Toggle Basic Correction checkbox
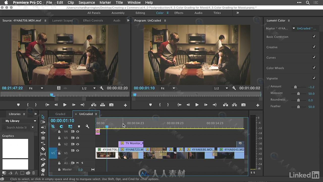 (x=314, y=37)
